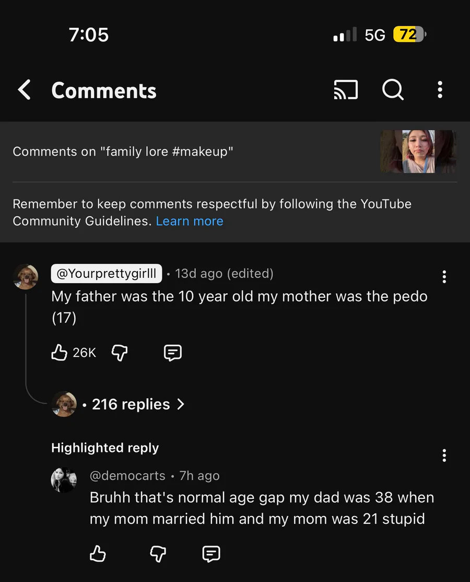Expand the 216 replies thread
This screenshot has height=582, width=470.
coord(131,404)
